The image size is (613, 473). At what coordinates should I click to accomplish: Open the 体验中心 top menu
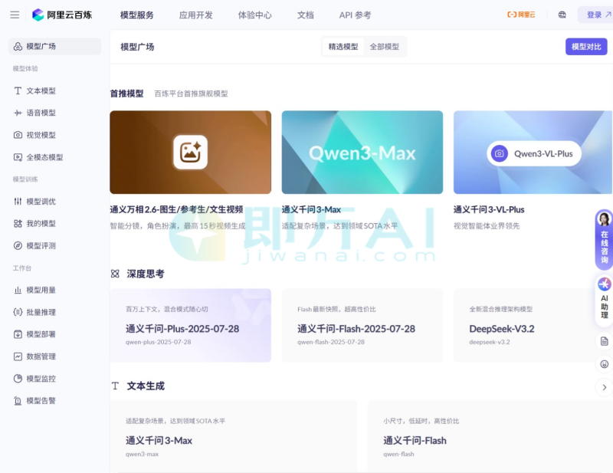tap(254, 15)
